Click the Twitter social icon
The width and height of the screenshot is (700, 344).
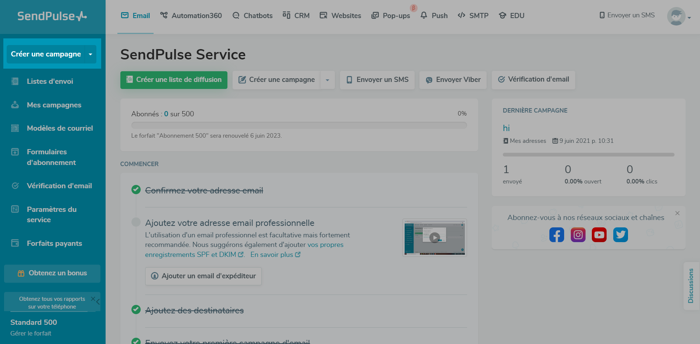click(621, 235)
